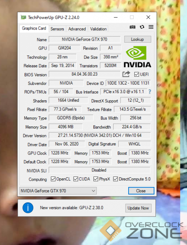Image resolution: width=187 pixels, height=245 pixels.
Task: Toggle the CUDA checkbox
Action: click(76, 179)
